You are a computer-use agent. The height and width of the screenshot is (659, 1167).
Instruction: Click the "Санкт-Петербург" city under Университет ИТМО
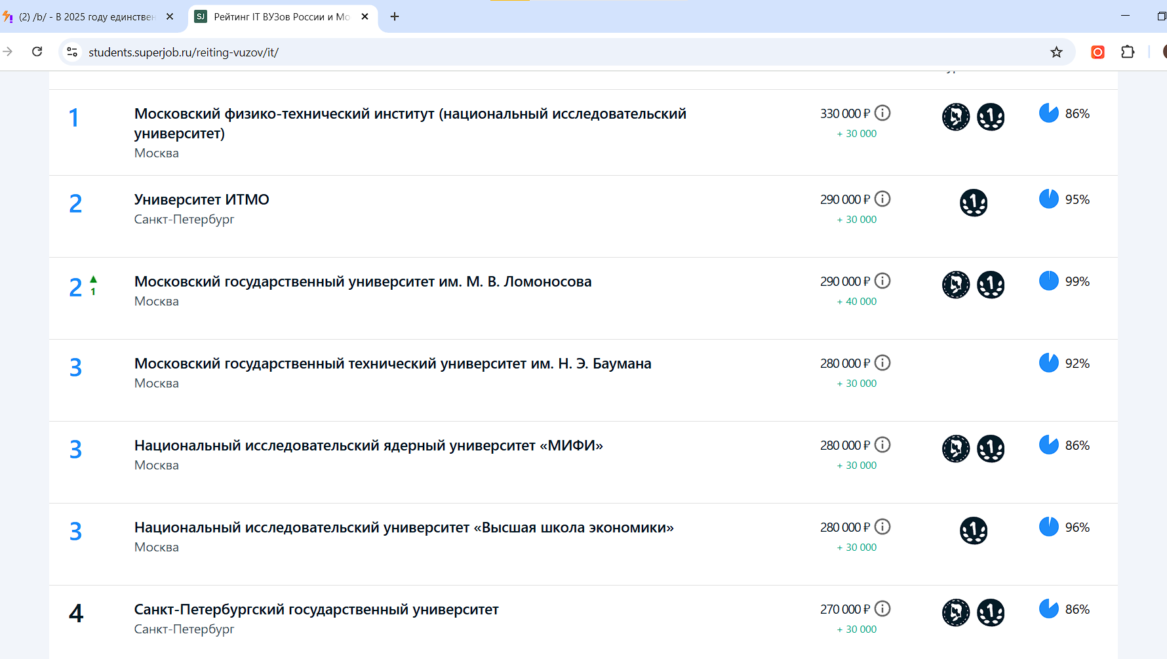click(184, 219)
